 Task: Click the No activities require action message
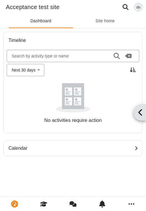[73, 120]
